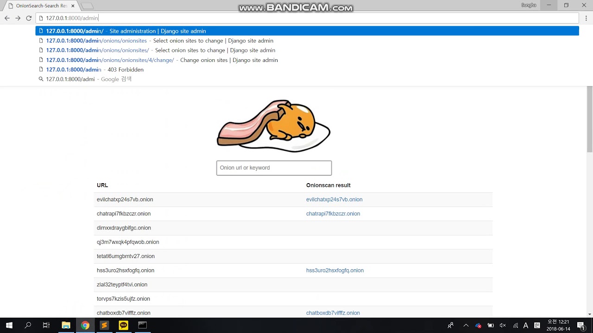Reload the page with refresh icon

29,18
